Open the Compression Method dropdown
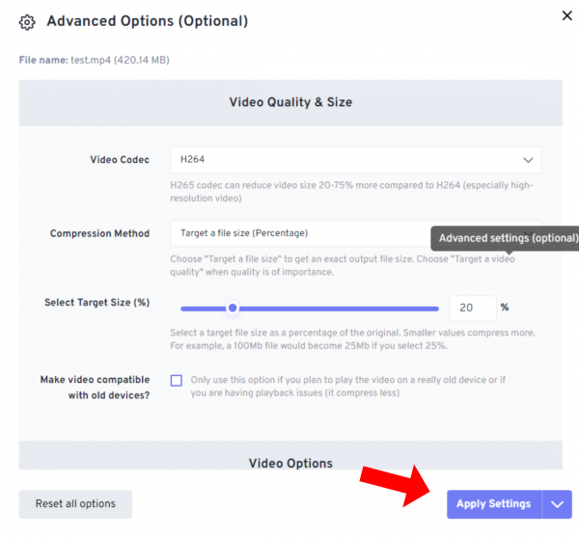 [299, 233]
